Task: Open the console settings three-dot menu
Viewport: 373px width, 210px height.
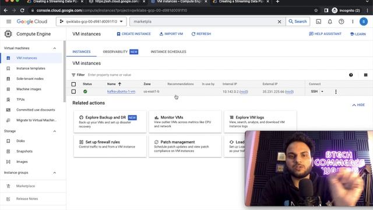Action: [353, 22]
